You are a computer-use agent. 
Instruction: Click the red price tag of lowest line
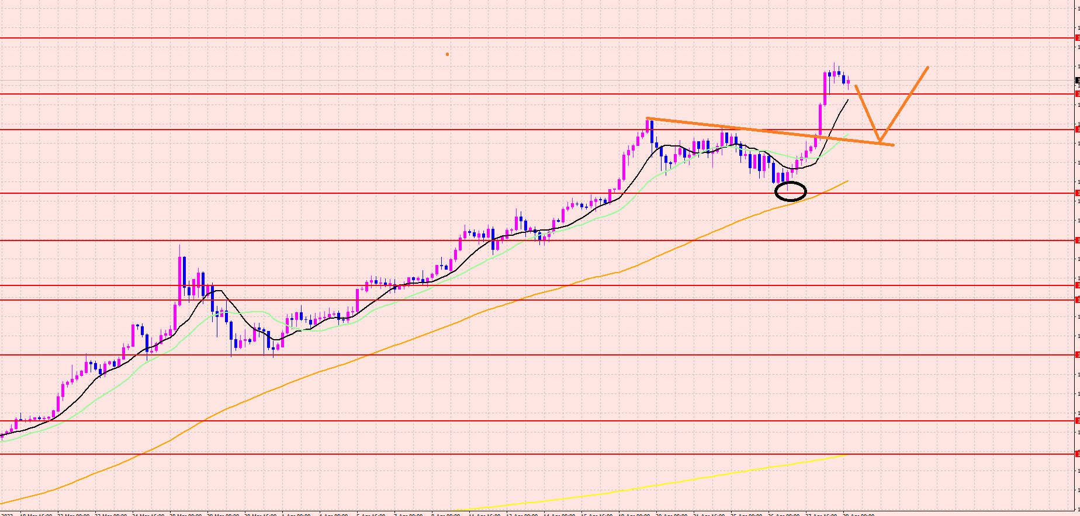coord(1077,454)
